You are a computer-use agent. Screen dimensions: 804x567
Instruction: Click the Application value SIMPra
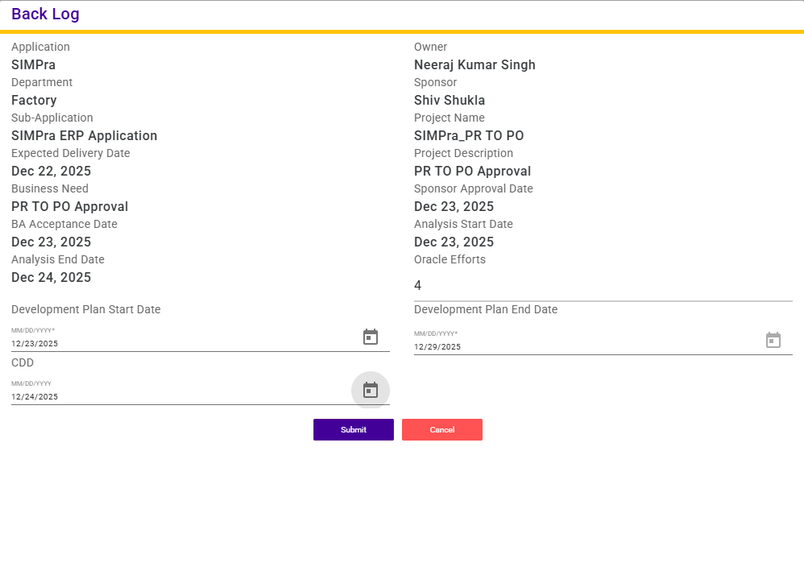point(33,65)
